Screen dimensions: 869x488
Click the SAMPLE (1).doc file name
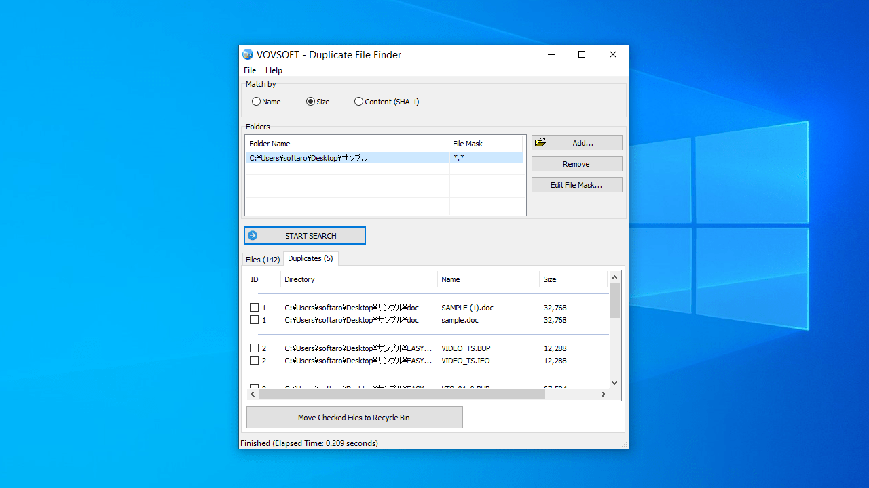pos(467,308)
